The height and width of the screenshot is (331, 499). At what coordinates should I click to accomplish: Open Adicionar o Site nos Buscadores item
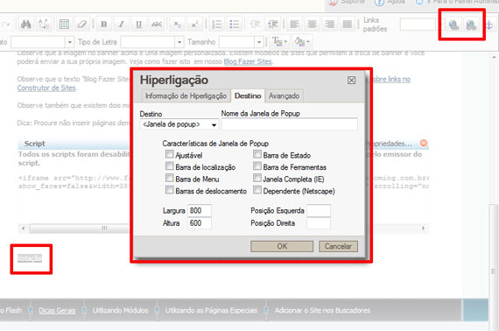click(x=322, y=310)
